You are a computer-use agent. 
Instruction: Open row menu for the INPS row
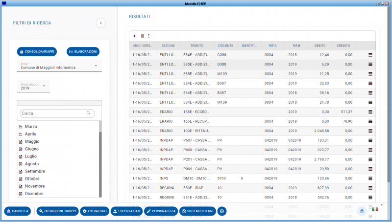click(370, 178)
